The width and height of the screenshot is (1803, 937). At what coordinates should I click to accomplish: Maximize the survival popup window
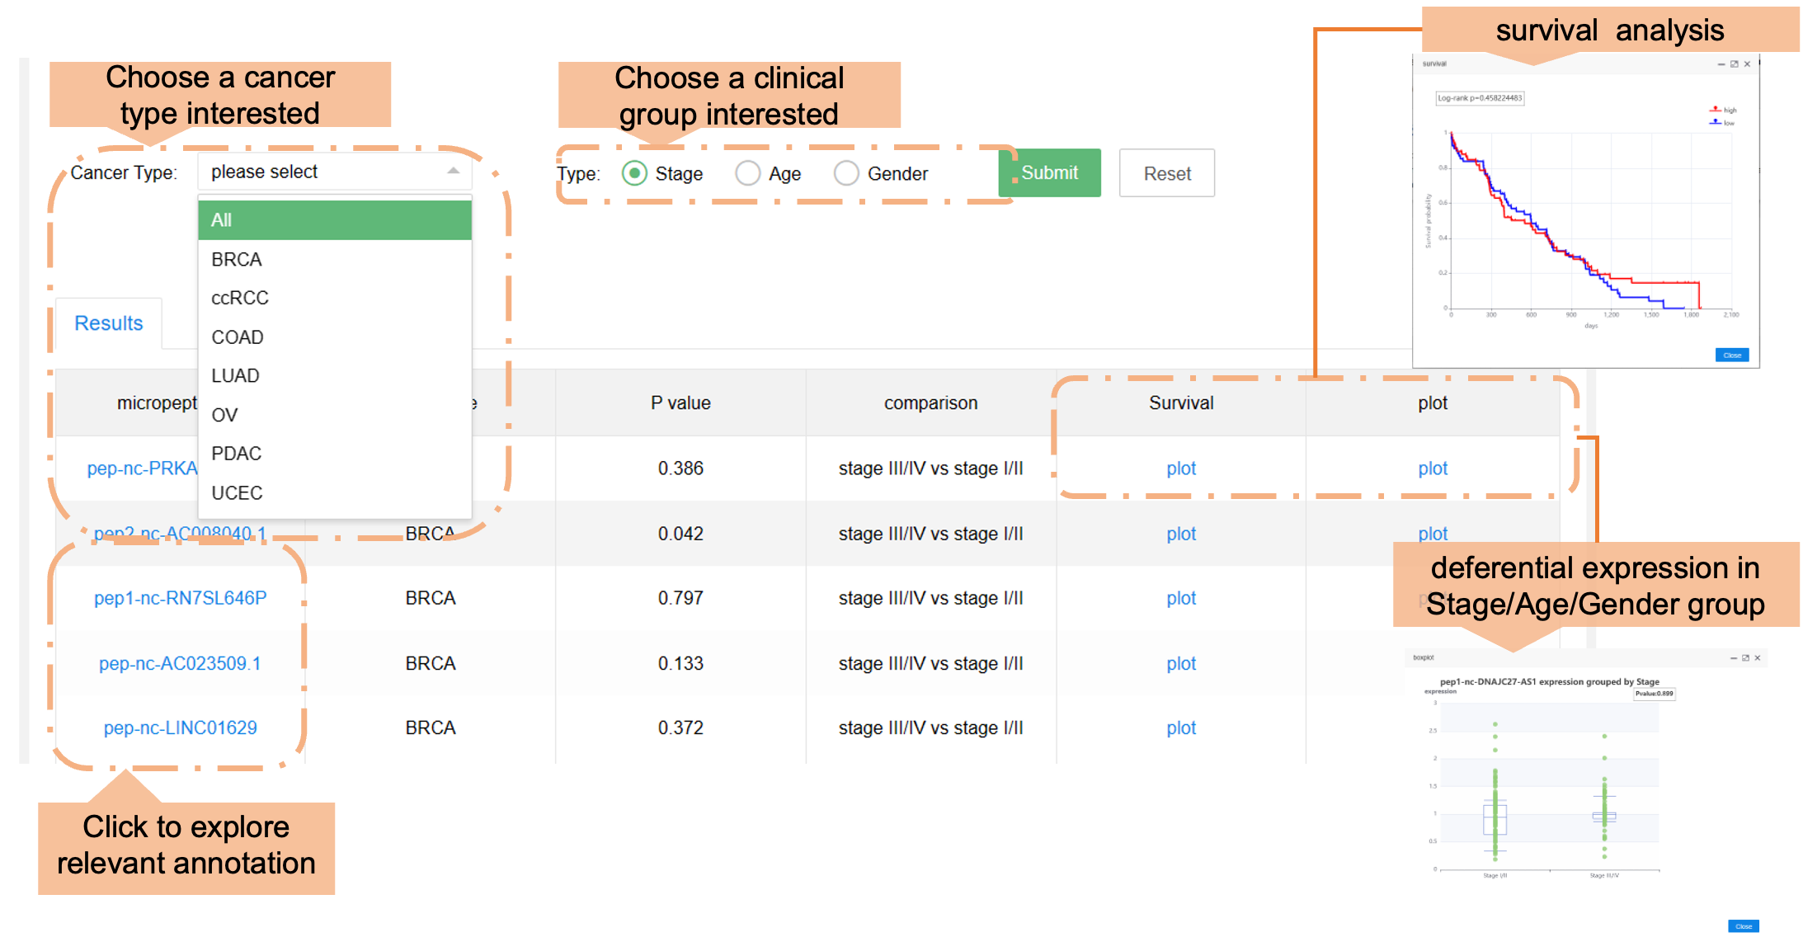1734,64
